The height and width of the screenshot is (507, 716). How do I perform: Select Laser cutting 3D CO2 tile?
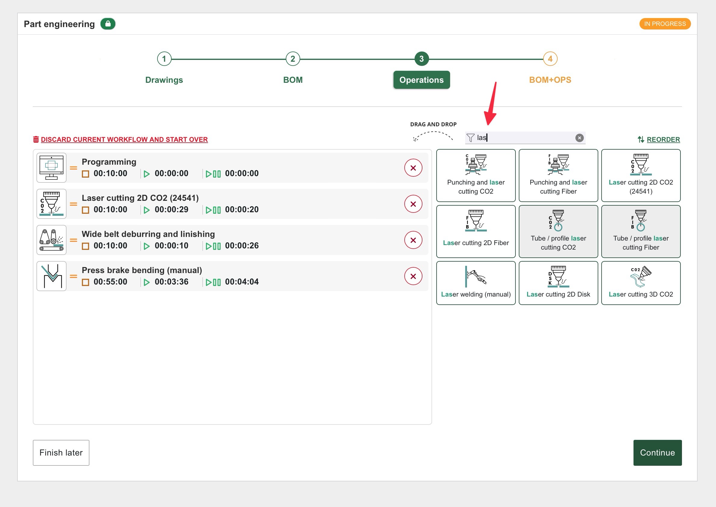pos(640,283)
